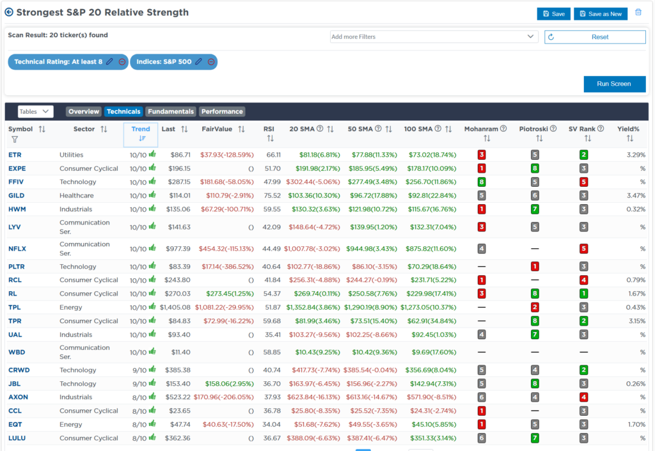
Task: Click the SV Rank badge for RL
Action: [583, 294]
